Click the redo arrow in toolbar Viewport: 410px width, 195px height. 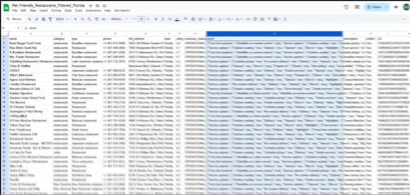pos(36,19)
